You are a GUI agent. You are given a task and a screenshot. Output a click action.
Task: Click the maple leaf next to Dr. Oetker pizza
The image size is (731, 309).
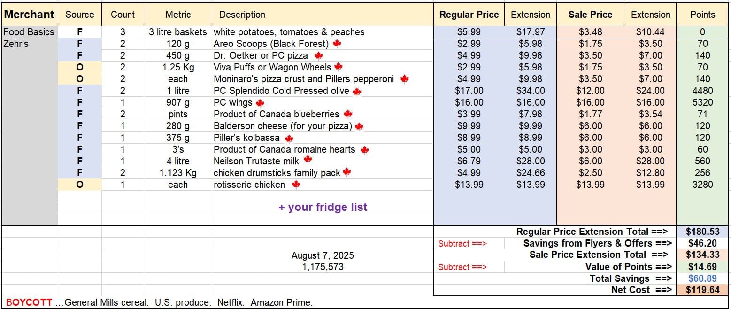coord(319,55)
